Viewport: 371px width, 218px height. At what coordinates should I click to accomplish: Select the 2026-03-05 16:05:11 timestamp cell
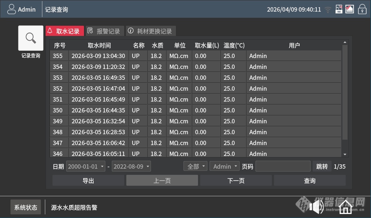point(98,153)
